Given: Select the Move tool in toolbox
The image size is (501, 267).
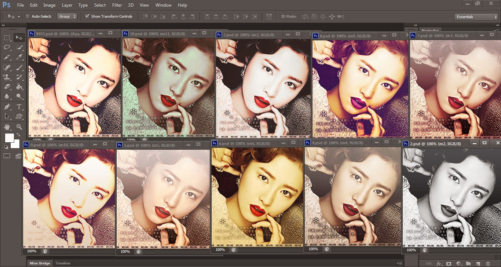Looking at the screenshot, I should tap(19, 37).
